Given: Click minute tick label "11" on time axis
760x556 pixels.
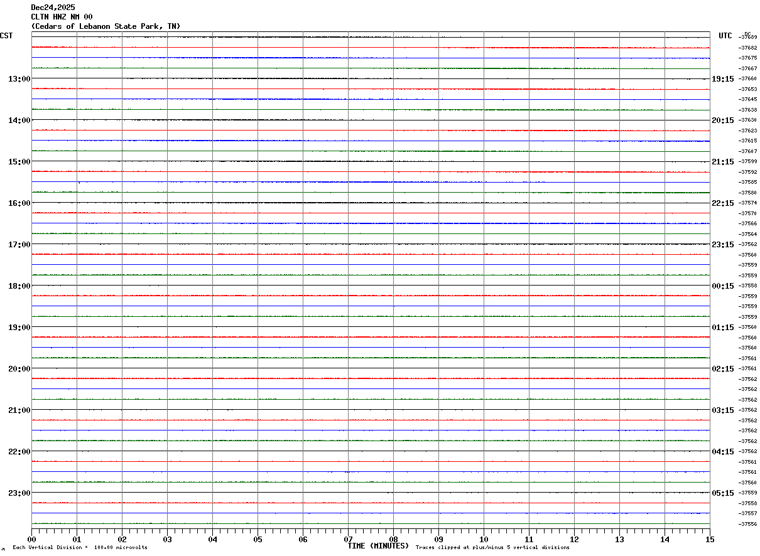Looking at the screenshot, I should [529, 539].
